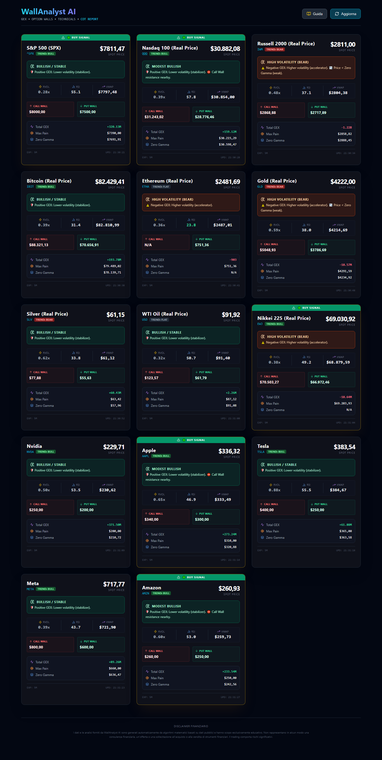Select the QQQ ticker under Nasdaq 100

[x=145, y=54]
